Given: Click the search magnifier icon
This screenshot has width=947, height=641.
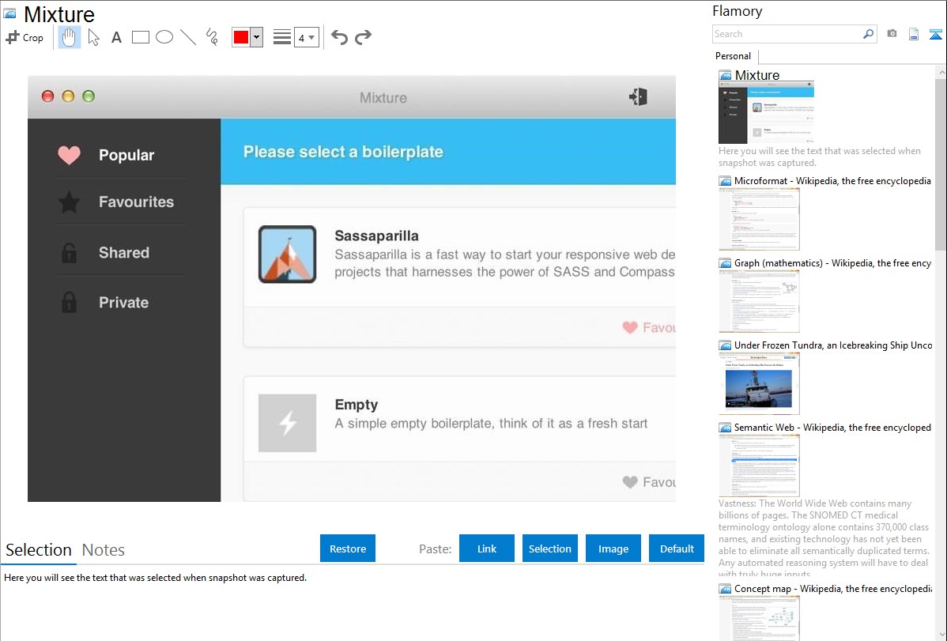Looking at the screenshot, I should coord(869,34).
